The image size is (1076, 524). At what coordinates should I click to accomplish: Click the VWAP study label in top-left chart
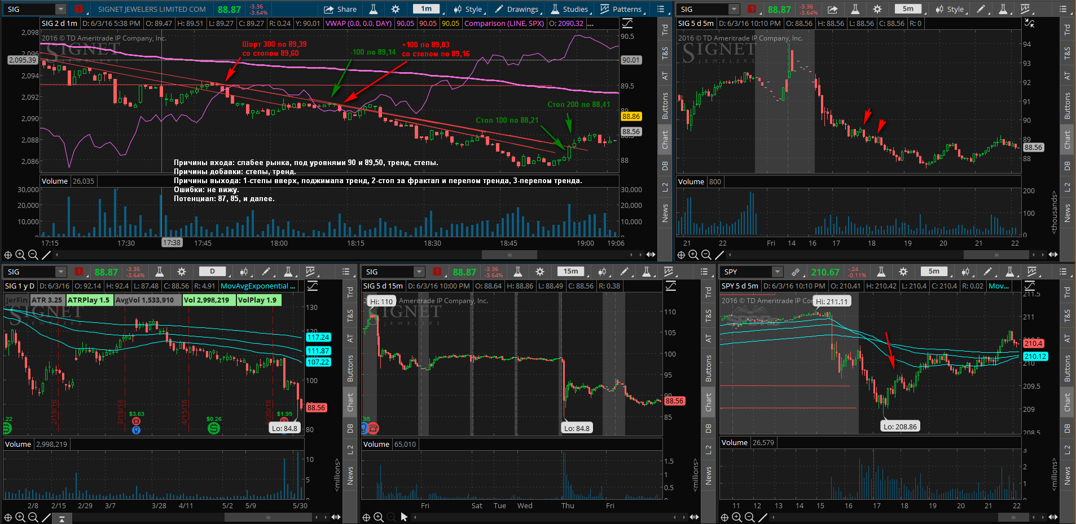tap(359, 23)
